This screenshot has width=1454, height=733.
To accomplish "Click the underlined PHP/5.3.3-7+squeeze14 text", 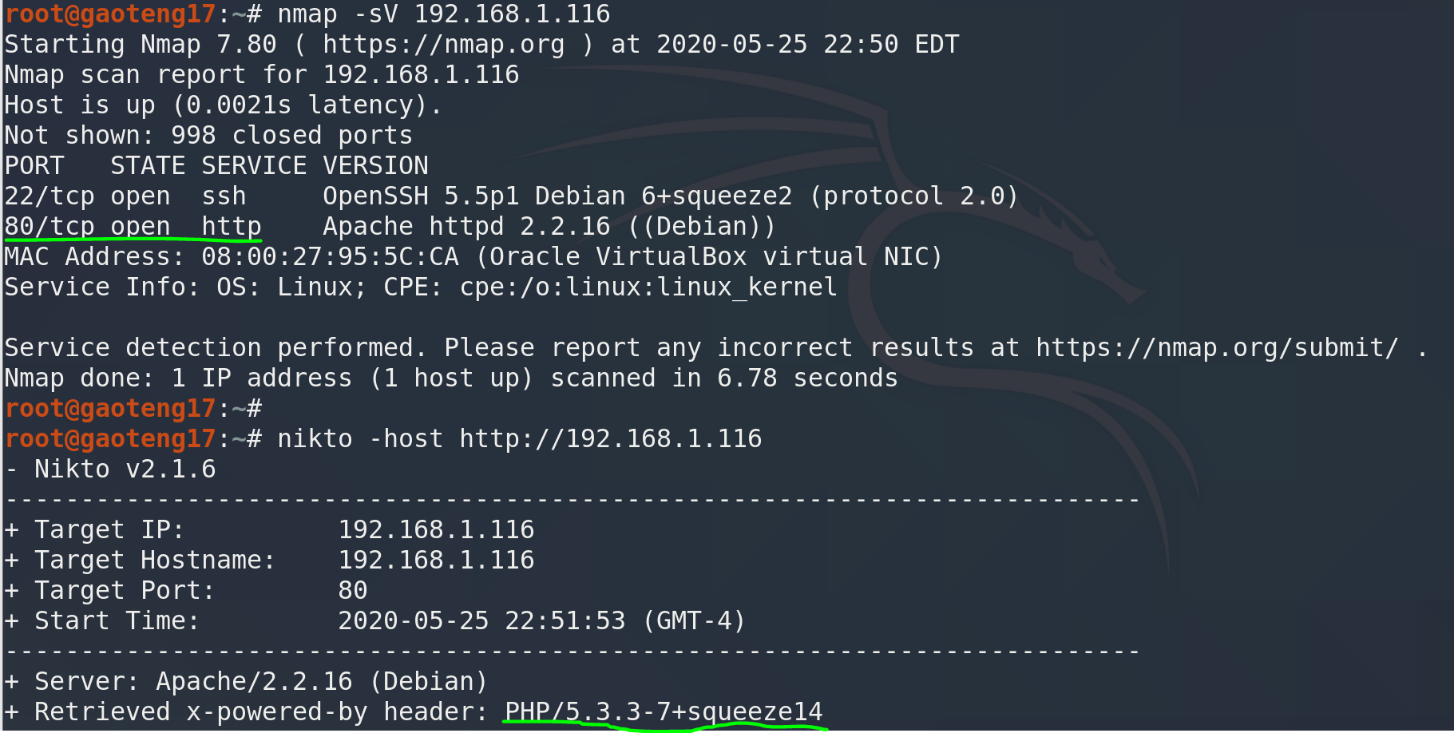I will pyautogui.click(x=663, y=711).
